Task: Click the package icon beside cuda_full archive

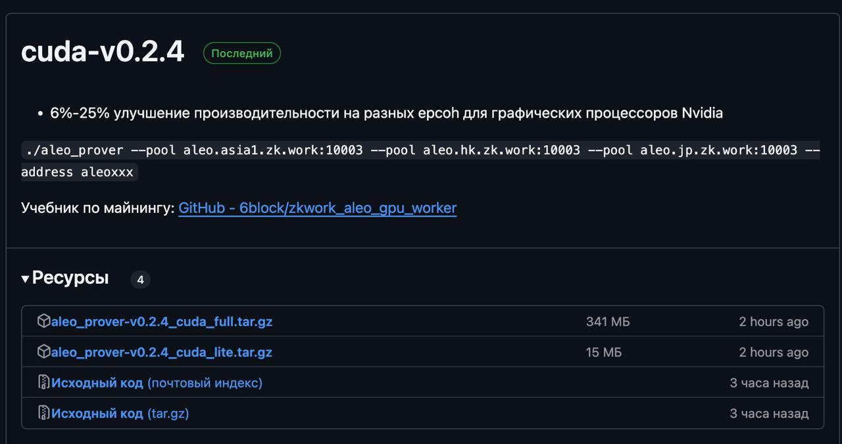Action: coord(43,321)
